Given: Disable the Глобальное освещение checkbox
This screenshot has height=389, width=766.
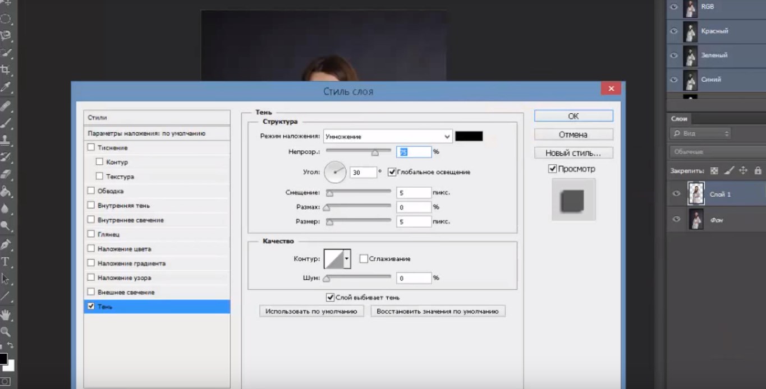Looking at the screenshot, I should pos(392,172).
